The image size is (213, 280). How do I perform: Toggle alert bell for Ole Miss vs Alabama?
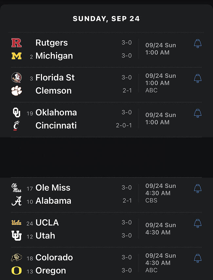point(198,188)
